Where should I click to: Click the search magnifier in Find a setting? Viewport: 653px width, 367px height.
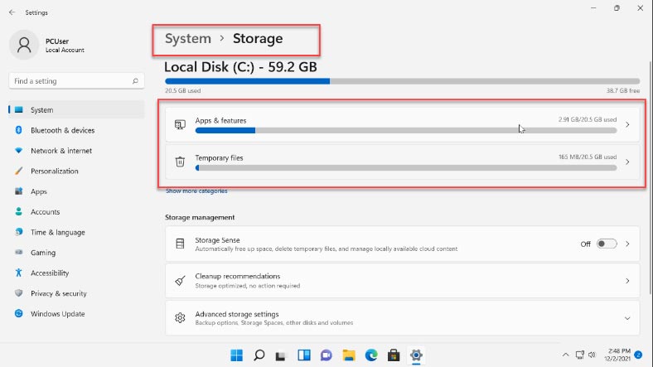pyautogui.click(x=135, y=81)
